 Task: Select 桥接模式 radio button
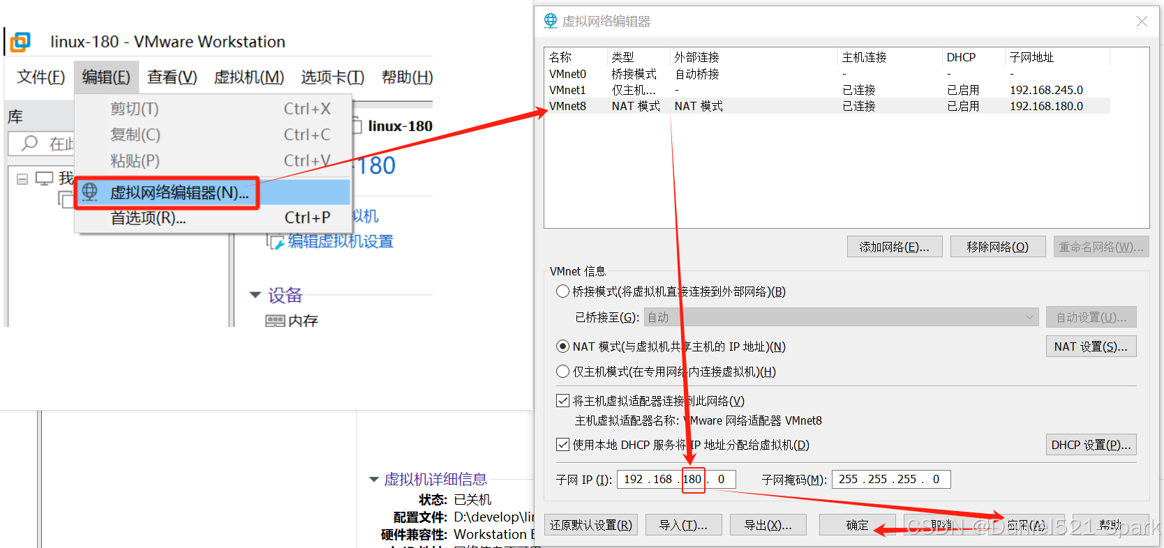point(562,291)
